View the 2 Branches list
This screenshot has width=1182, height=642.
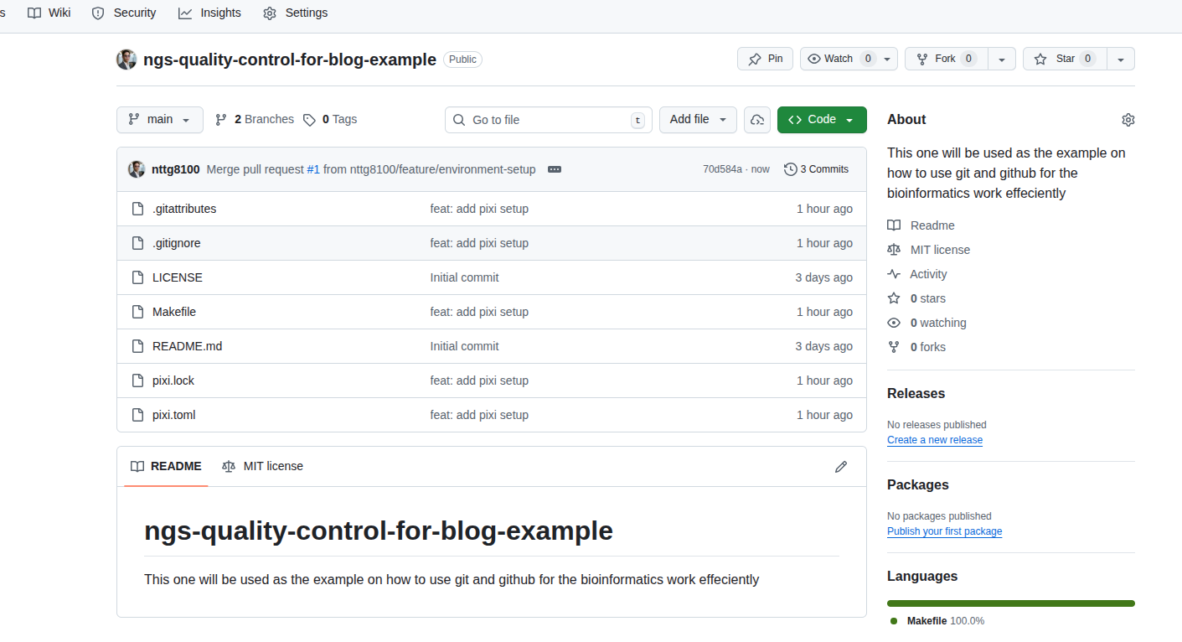[255, 120]
